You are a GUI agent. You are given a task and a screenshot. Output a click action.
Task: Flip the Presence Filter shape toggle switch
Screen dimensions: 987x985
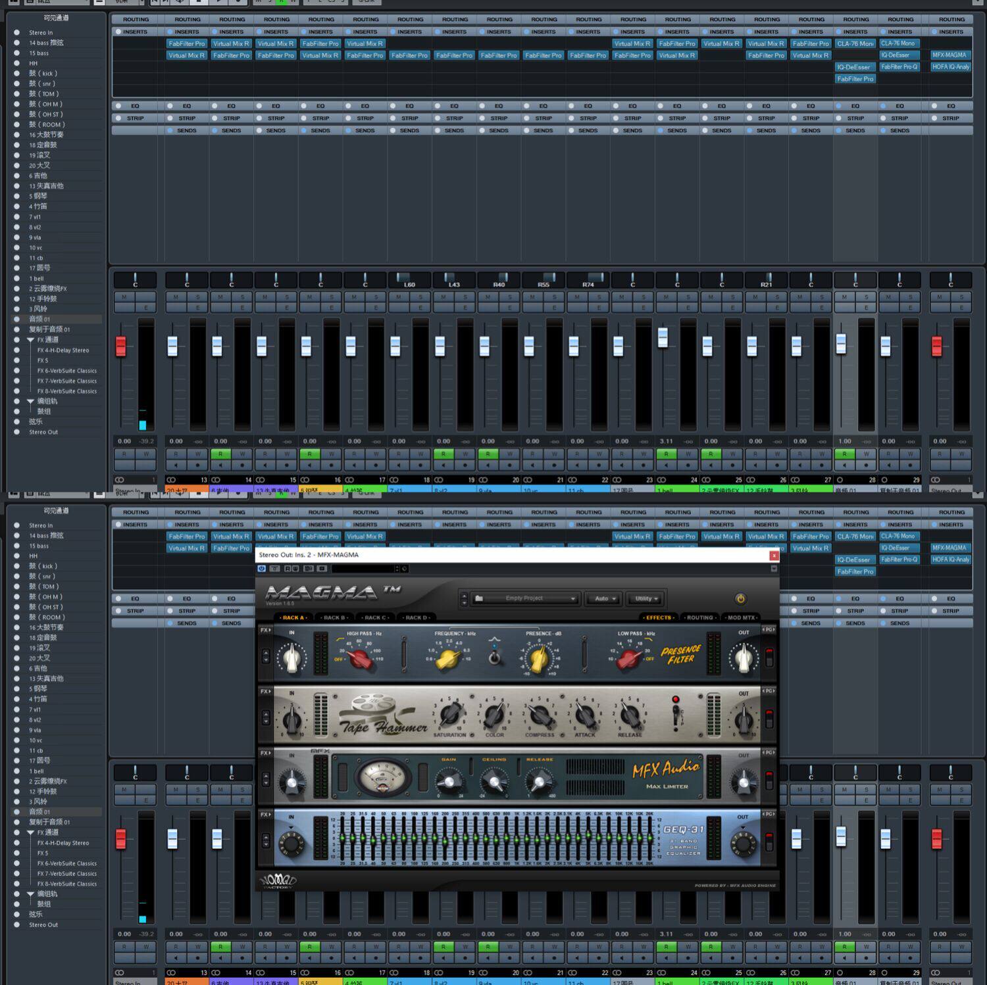click(x=495, y=656)
